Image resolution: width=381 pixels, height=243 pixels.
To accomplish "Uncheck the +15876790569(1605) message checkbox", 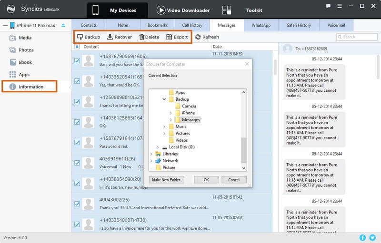I will (x=77, y=60).
